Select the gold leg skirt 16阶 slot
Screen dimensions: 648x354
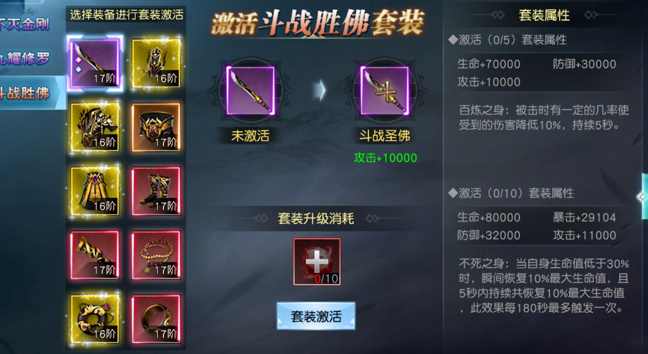click(95, 191)
